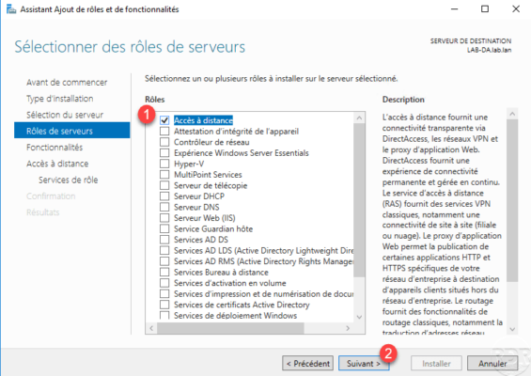Click the roles list vertical scrollbar thumb
Image resolution: width=531 pixels, height=376 pixels.
pos(359,200)
